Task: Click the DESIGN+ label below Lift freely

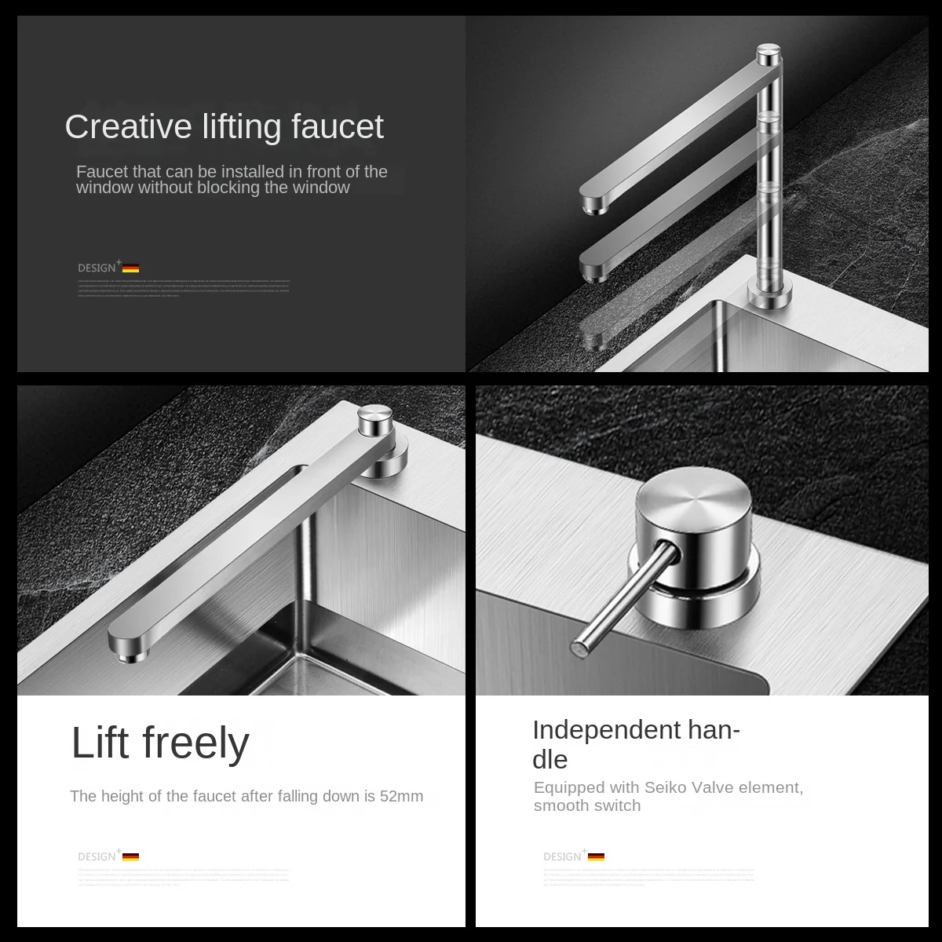Action: point(98,856)
